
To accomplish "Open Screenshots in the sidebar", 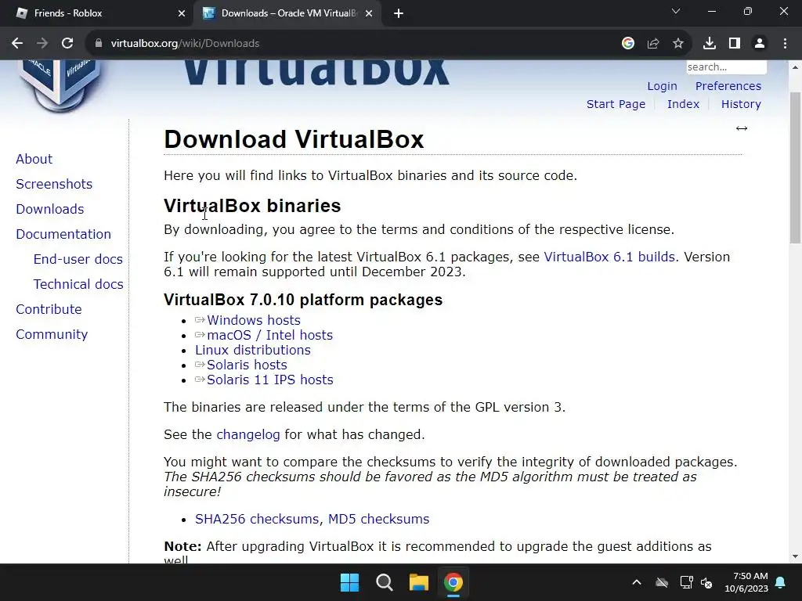I will tap(54, 184).
